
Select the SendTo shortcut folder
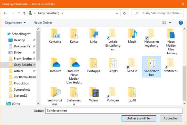pos(132,65)
